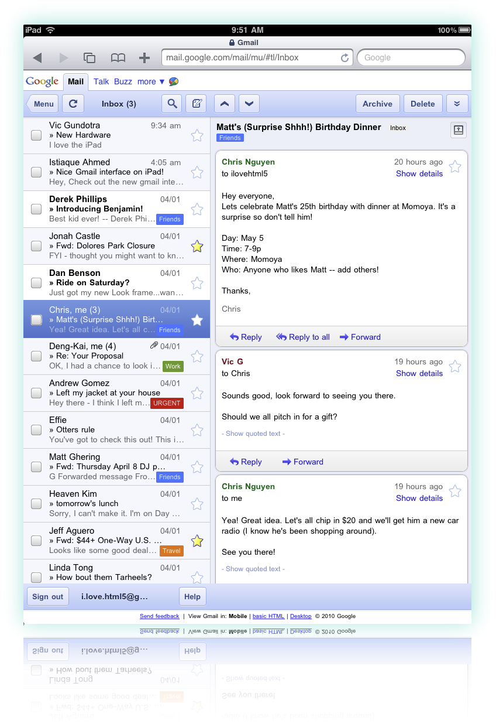The width and height of the screenshot is (496, 727).
Task: Click the Google logo
Action: tap(42, 81)
